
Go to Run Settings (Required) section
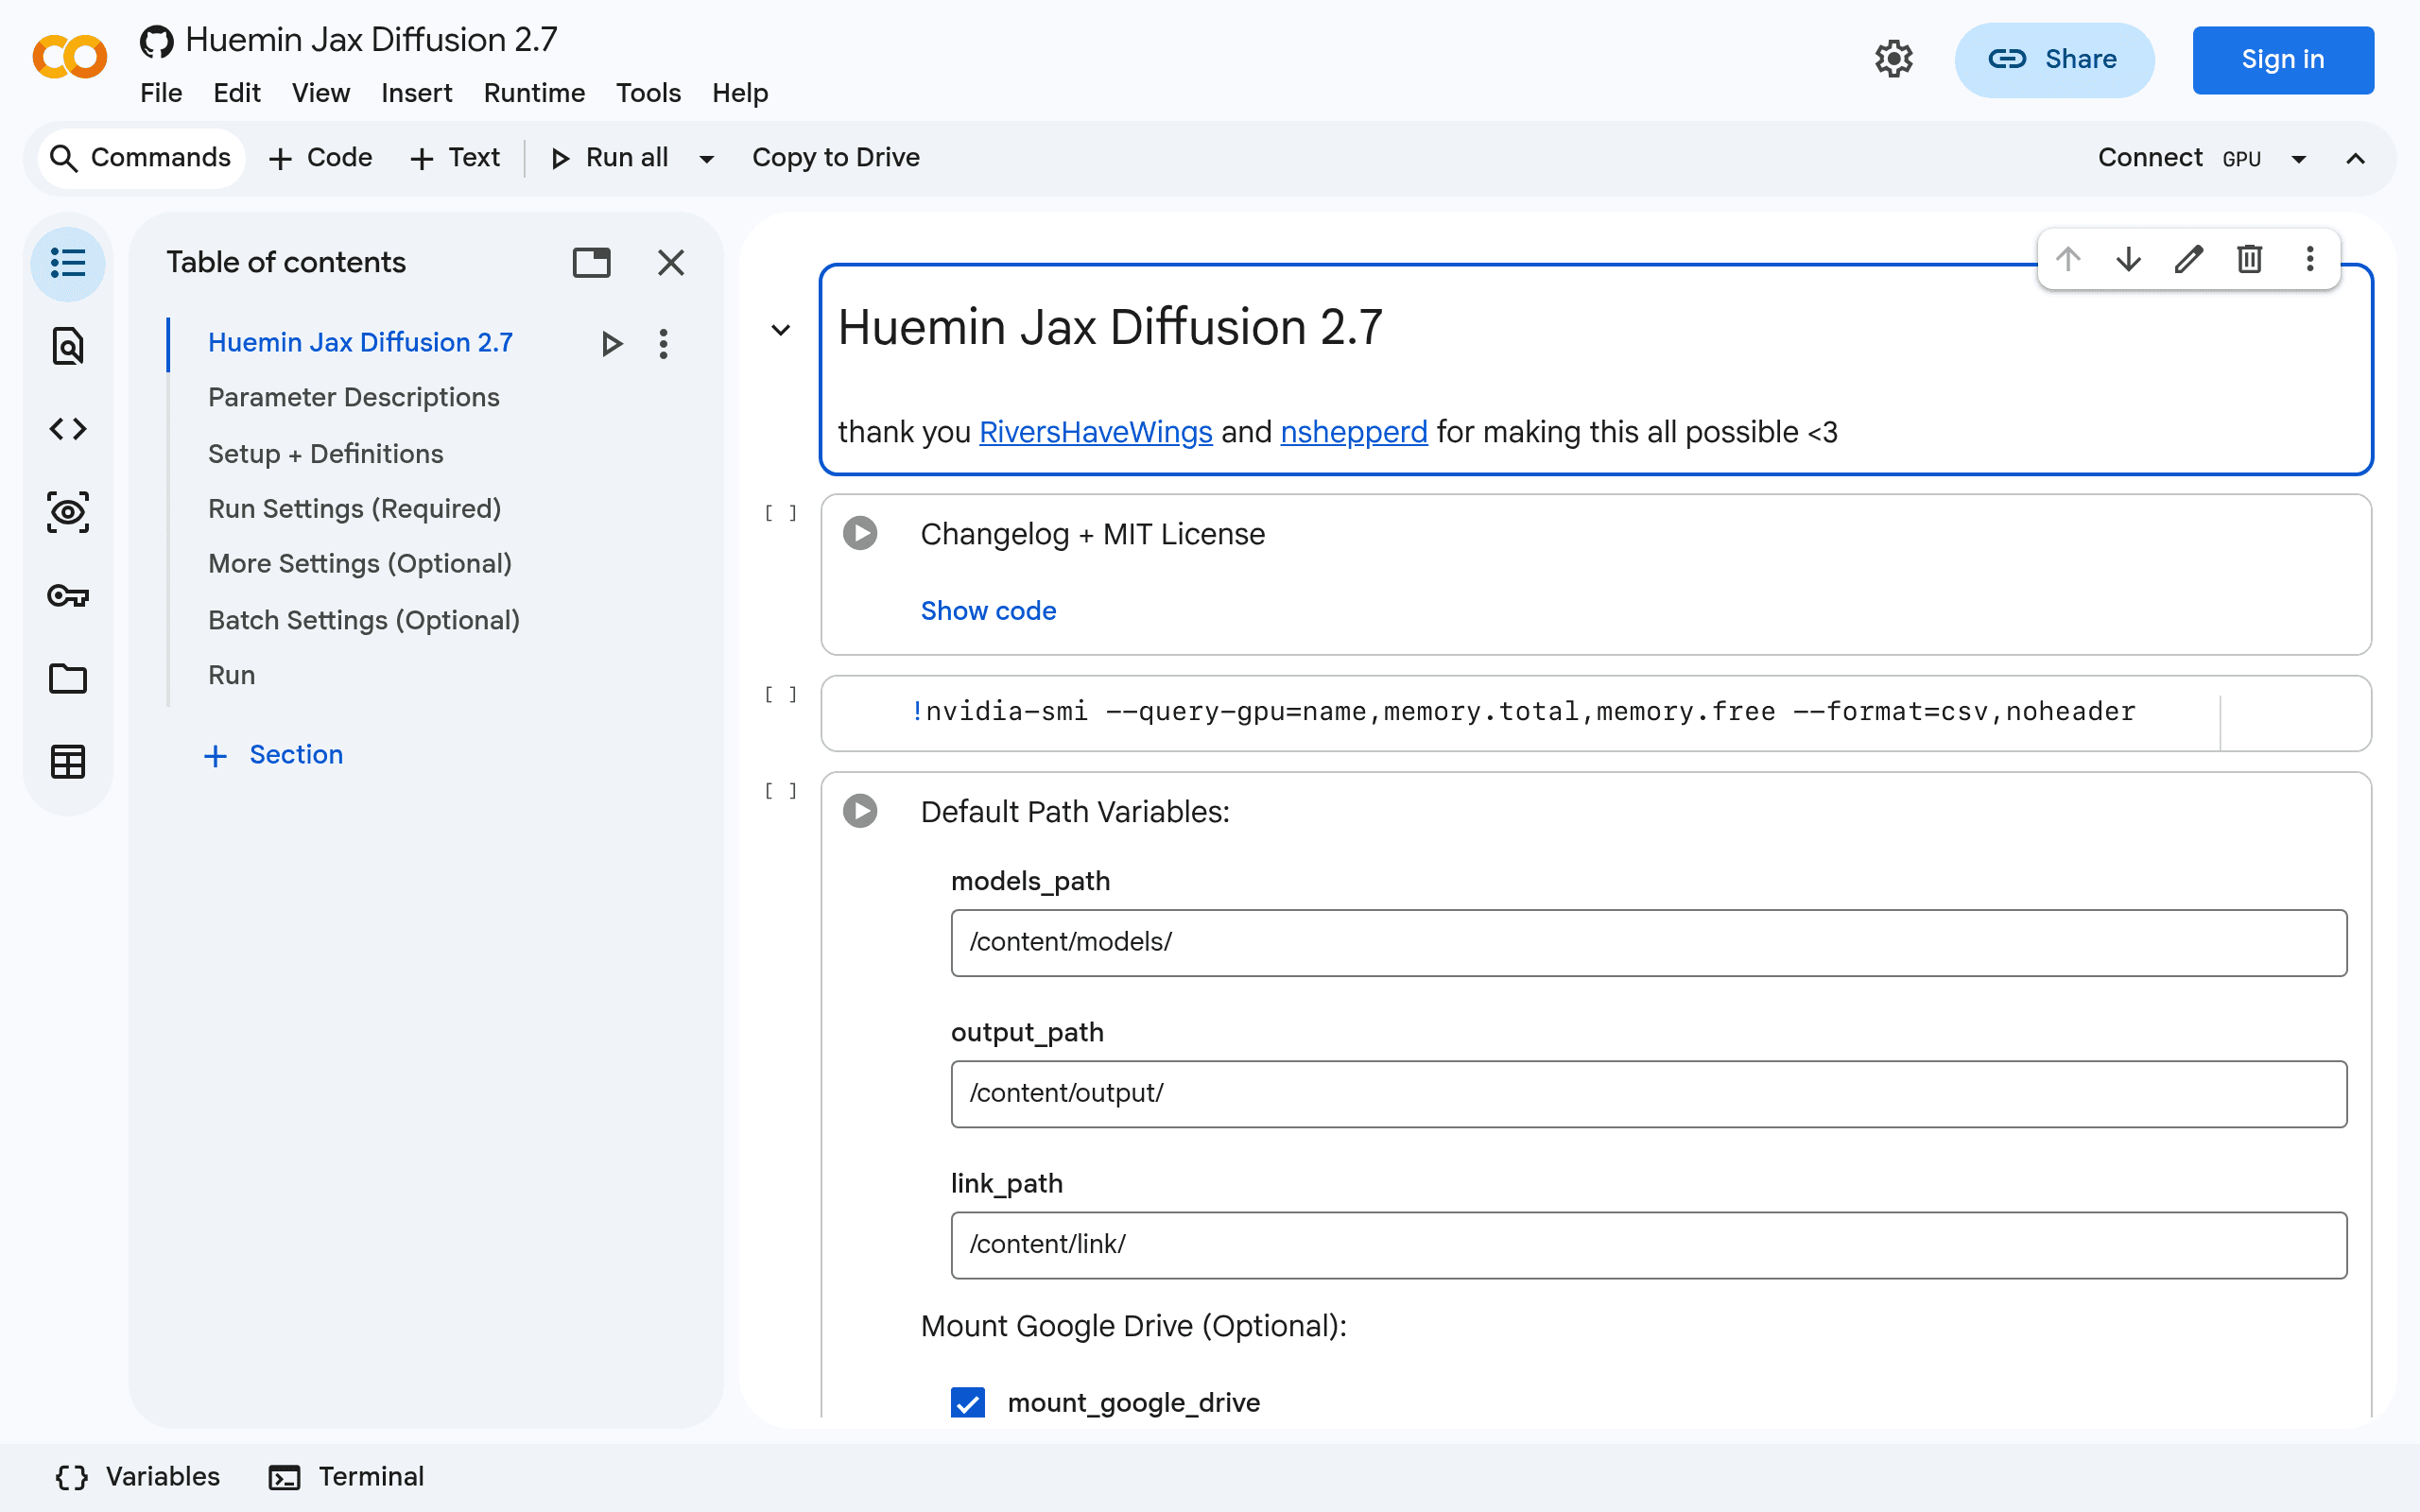click(x=355, y=509)
